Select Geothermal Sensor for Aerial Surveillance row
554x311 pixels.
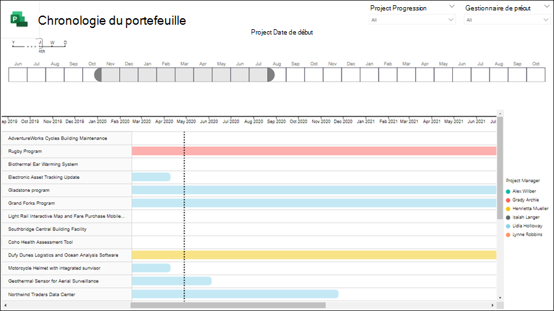[x=66, y=281]
